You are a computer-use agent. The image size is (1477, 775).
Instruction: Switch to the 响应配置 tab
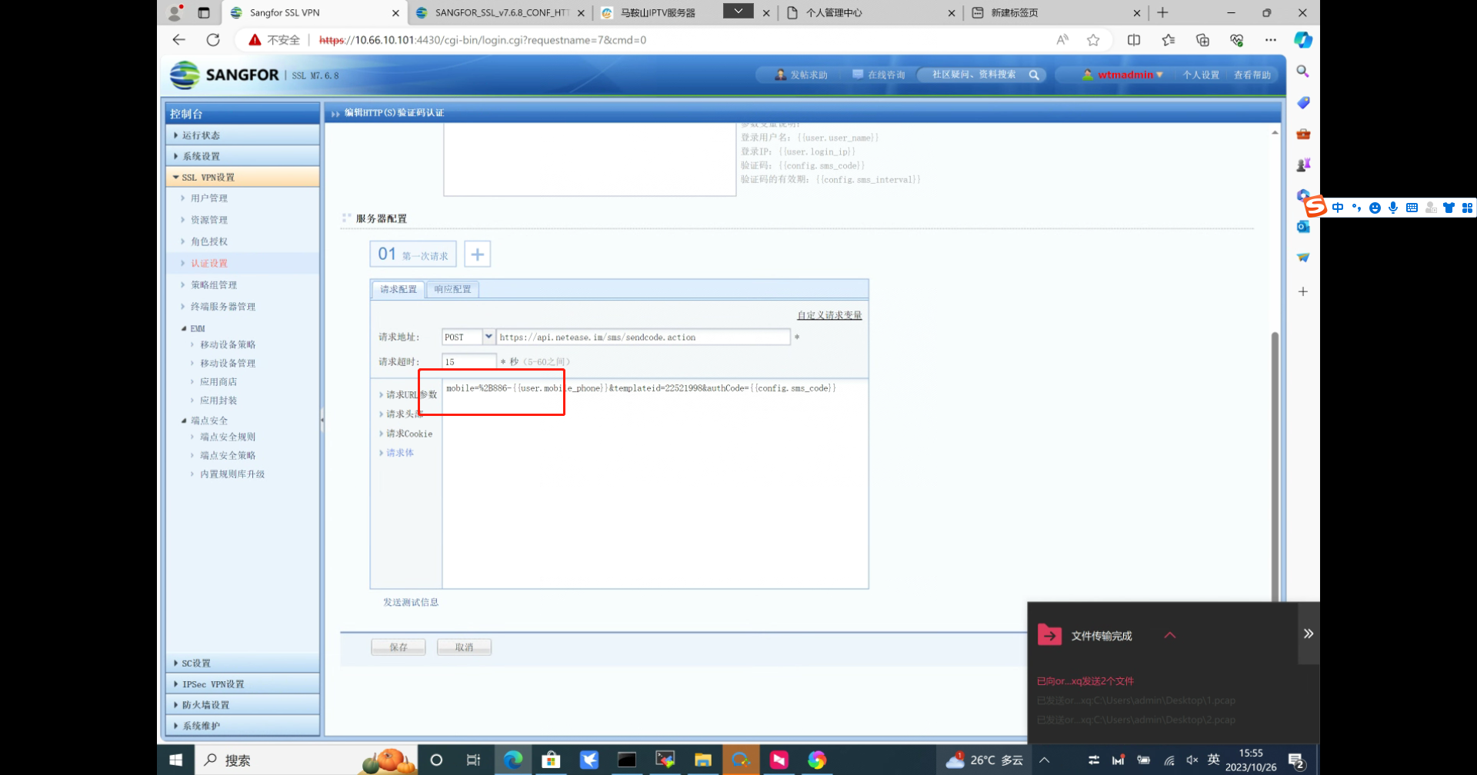pyautogui.click(x=452, y=290)
